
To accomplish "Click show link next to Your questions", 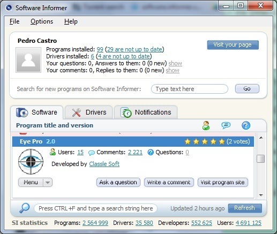I will [175, 63].
